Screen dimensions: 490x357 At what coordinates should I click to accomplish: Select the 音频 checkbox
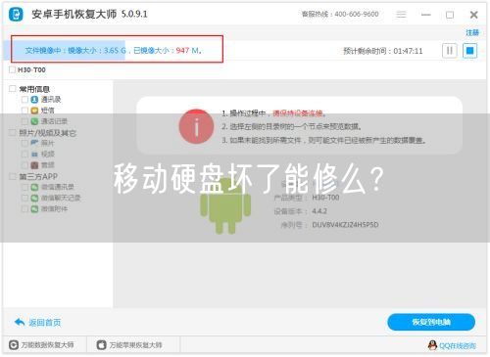(24, 165)
